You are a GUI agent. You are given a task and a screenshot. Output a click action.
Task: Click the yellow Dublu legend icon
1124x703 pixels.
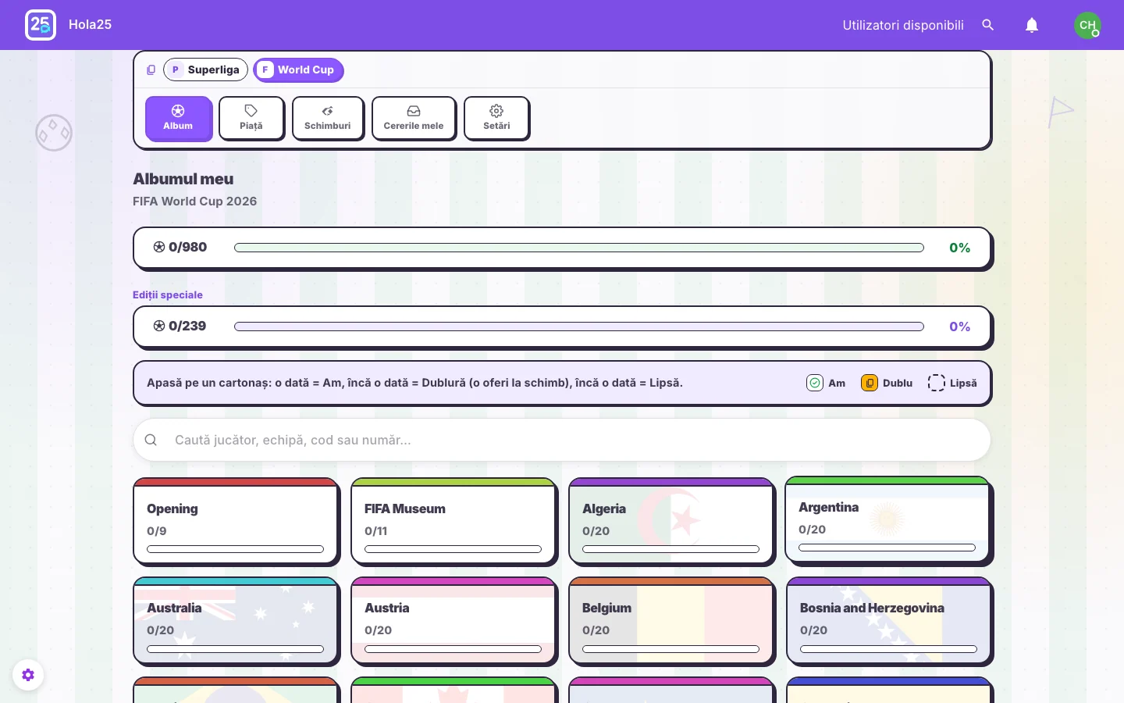point(870,383)
